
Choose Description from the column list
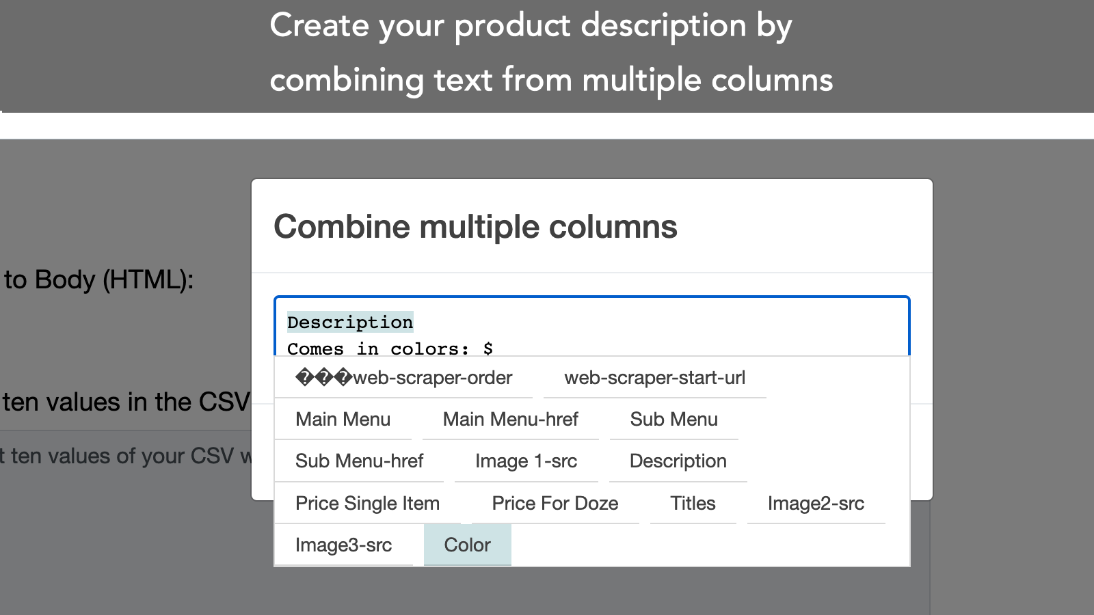click(678, 461)
